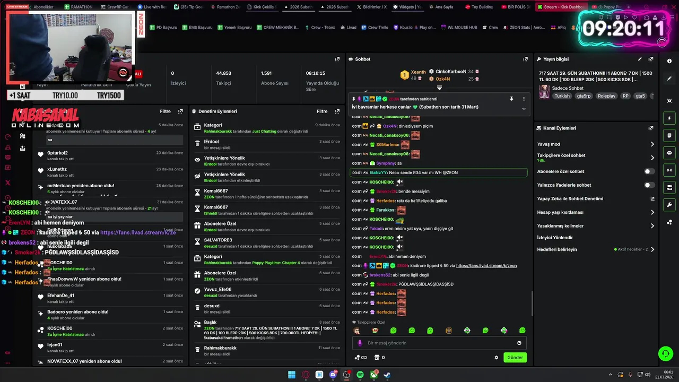Click the first Takipçilere Özel emote
Image resolution: width=679 pixels, height=382 pixels.
(356, 331)
